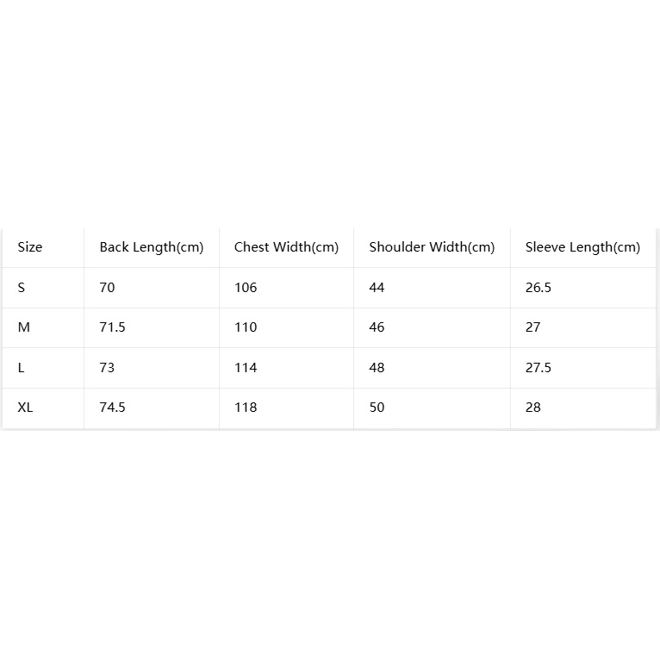Click shoulder width value 44
Screen dimensions: 660x660
tap(377, 288)
